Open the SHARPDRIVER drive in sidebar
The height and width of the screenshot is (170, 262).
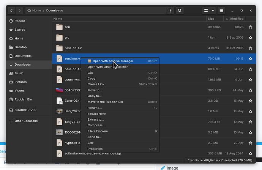tap(29, 110)
